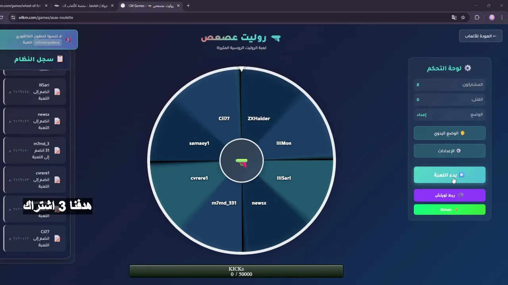Bookmark this page with the star icon

463,17
